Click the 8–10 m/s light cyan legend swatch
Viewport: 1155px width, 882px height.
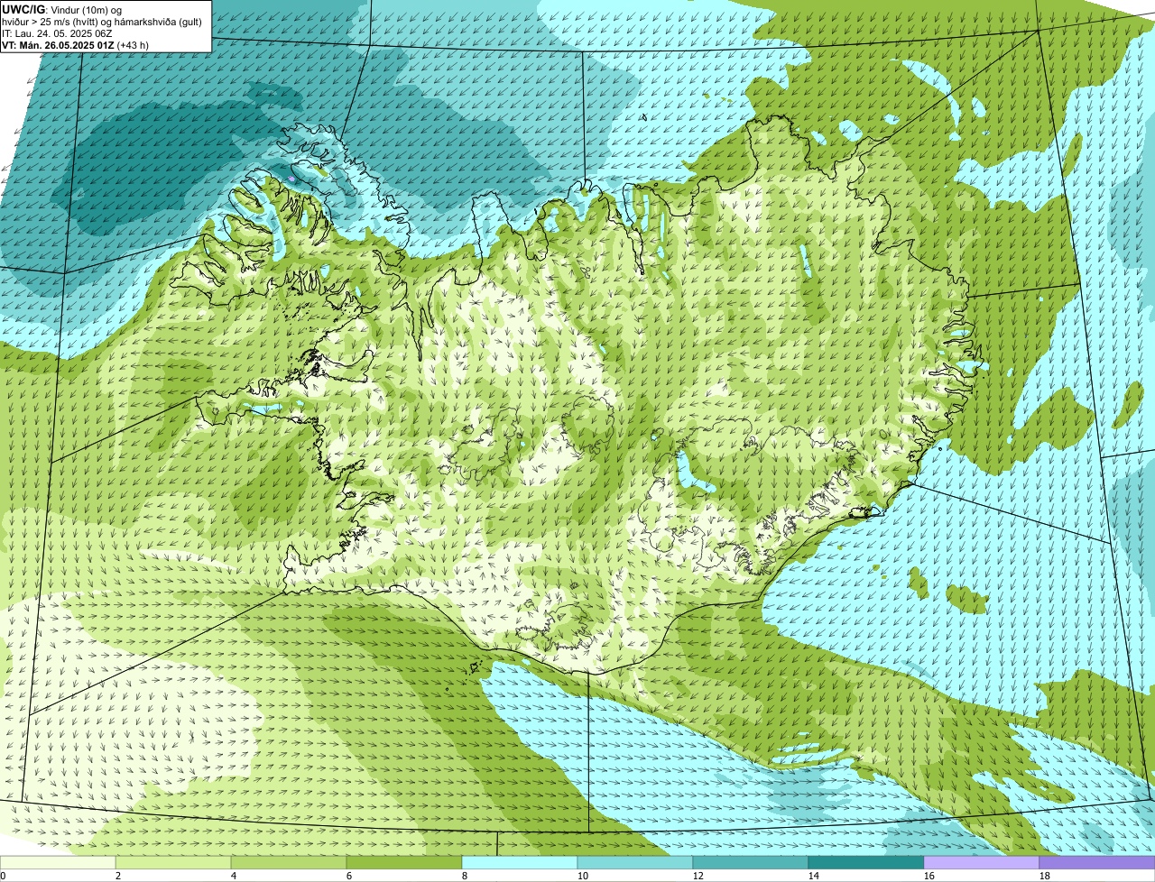[x=520, y=862]
